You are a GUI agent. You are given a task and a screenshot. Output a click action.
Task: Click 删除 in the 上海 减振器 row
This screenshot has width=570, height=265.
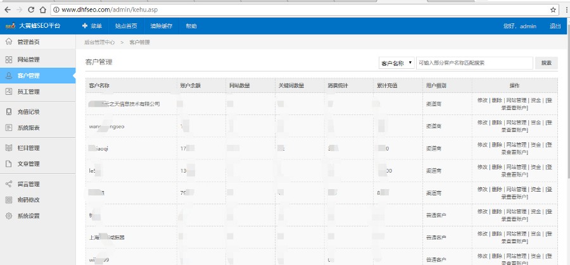(x=497, y=234)
